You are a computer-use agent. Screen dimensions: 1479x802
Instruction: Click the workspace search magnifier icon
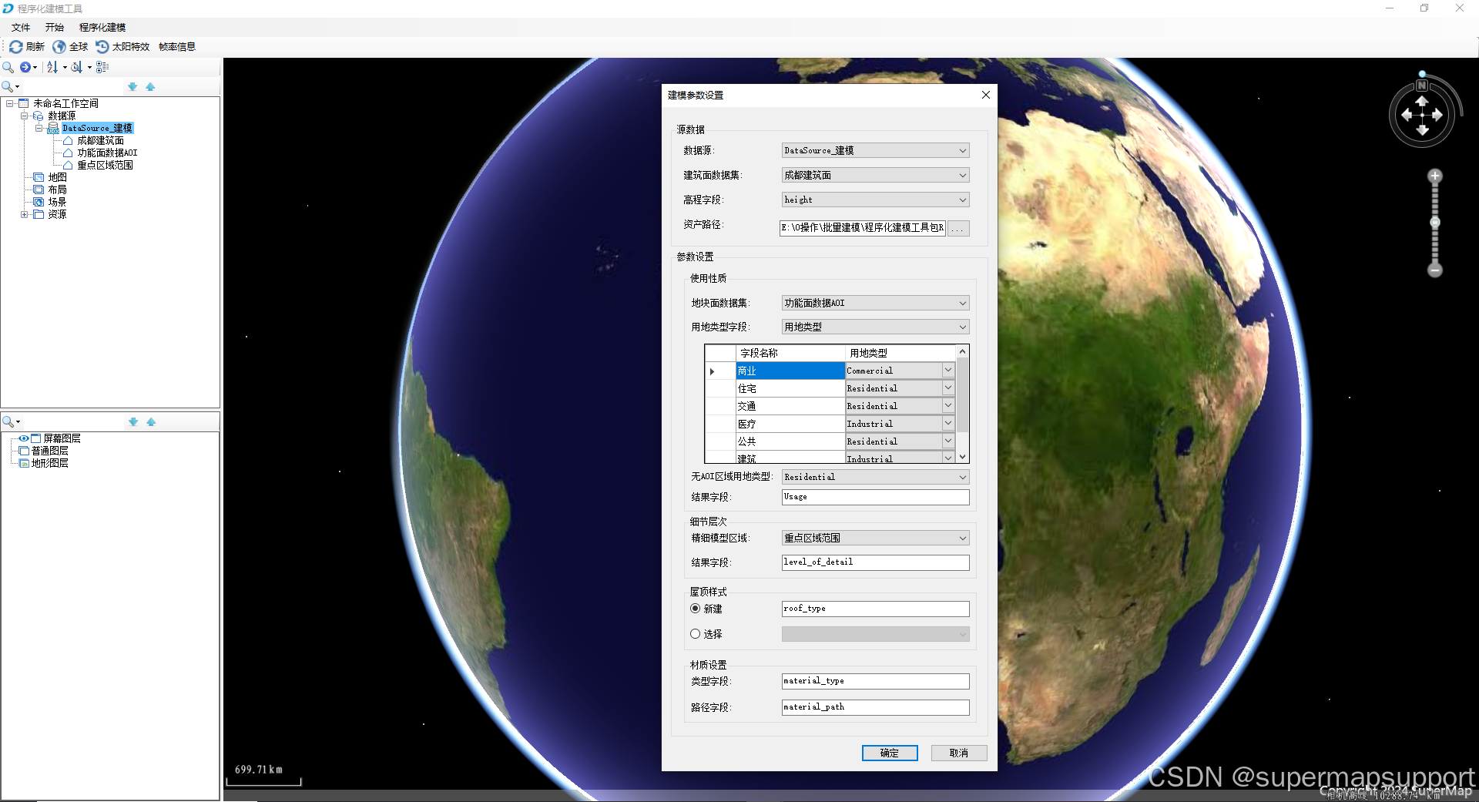[x=8, y=87]
